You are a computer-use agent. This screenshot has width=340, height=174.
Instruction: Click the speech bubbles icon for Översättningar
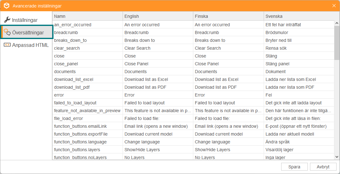click(x=7, y=32)
